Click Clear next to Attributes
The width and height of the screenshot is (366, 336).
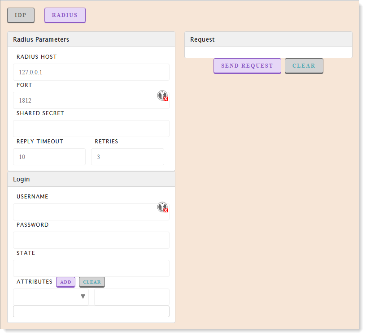[x=91, y=282]
